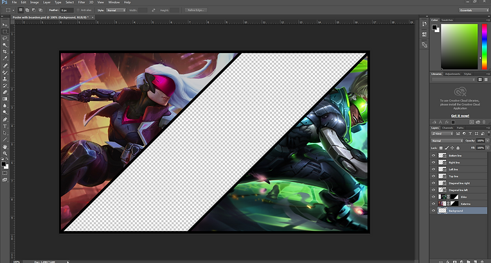Image resolution: width=491 pixels, height=263 pixels.
Task: Select the Eyedropper tool
Action: 4,58
